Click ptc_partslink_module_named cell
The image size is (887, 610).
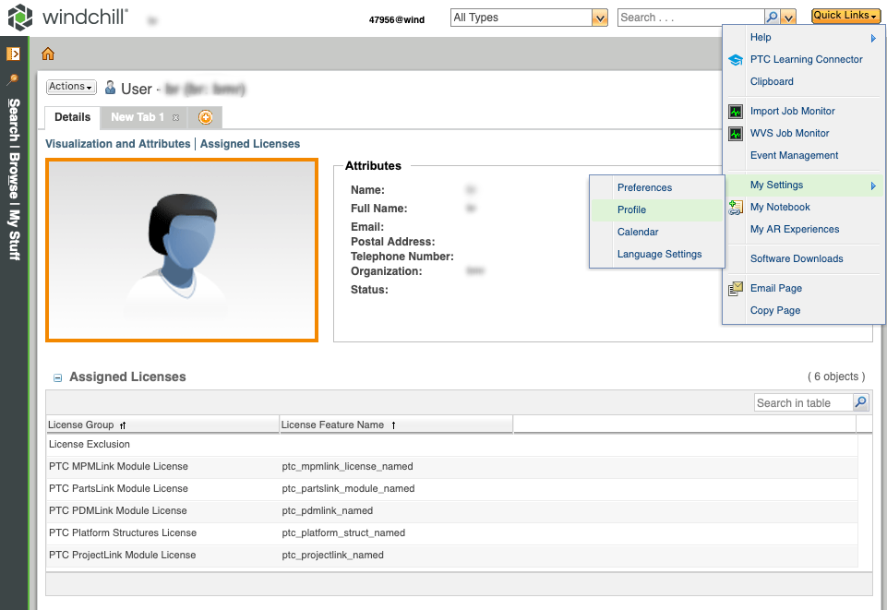point(348,488)
